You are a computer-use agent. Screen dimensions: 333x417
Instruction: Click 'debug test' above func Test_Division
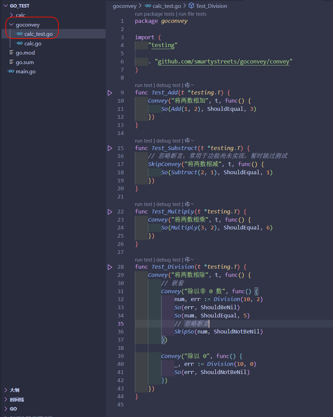tap(168, 260)
